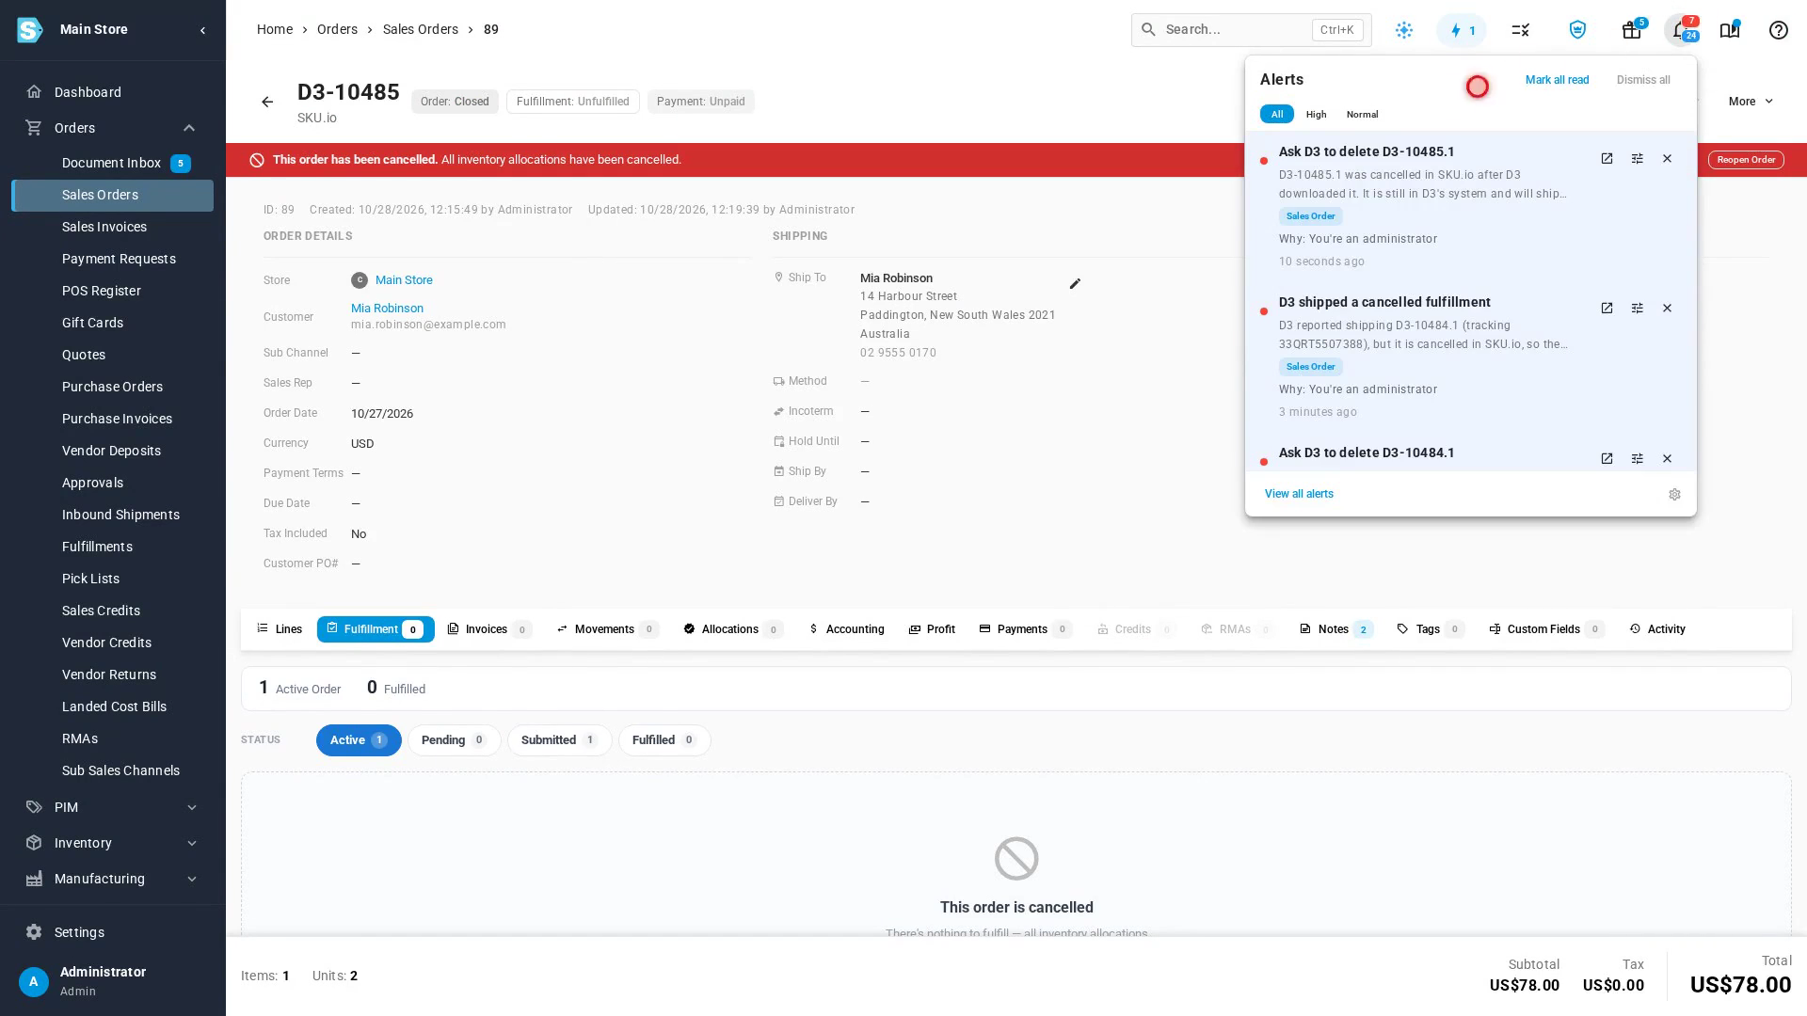Select the Fulfilled status filter

click(664, 740)
